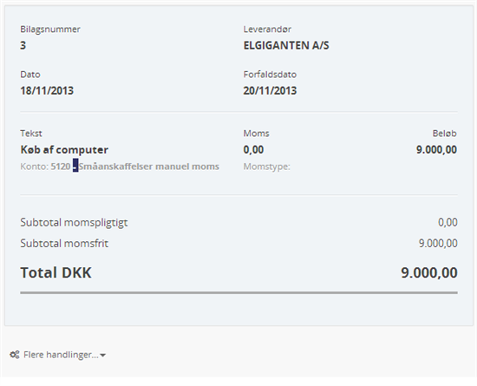Click the date 18/11/2013
This screenshot has height=386, width=477.
point(47,90)
